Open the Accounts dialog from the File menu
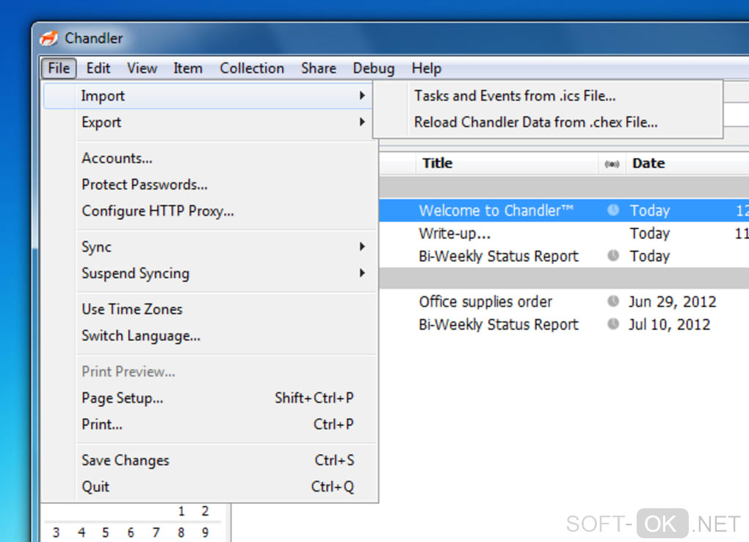The height and width of the screenshot is (542, 749). tap(117, 158)
